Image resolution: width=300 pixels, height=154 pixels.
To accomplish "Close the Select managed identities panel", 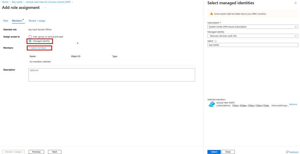I will pos(295,3).
